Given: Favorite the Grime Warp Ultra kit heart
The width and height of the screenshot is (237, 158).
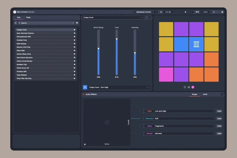Looking at the screenshot, I should coord(74,54).
